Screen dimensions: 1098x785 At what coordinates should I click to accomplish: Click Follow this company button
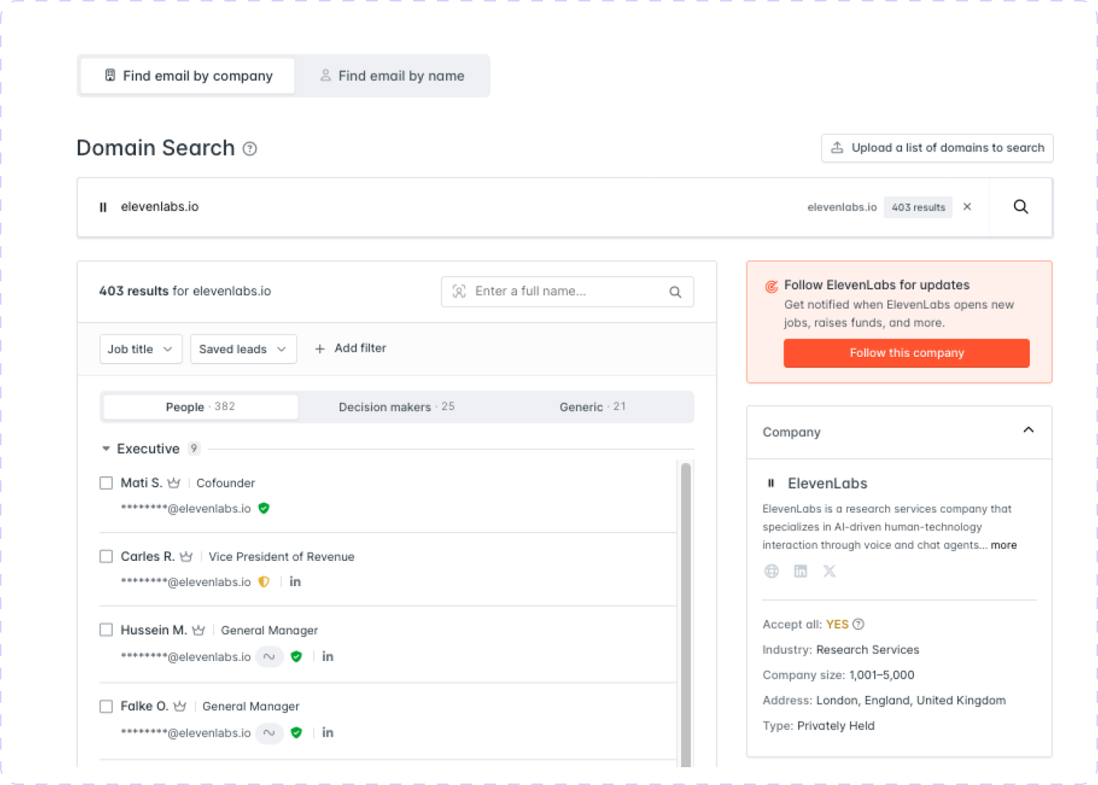pos(907,353)
